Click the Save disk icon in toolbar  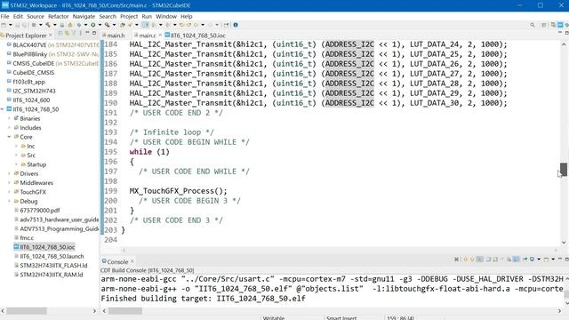coord(18,25)
